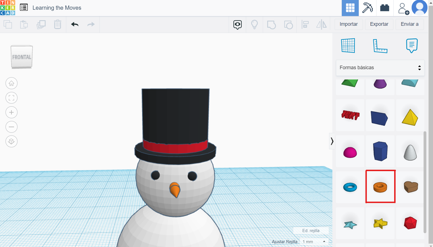433x247 pixels.
Task: Open the Ajustar Rejilla 1 mm dropdown
Action: (x=314, y=242)
